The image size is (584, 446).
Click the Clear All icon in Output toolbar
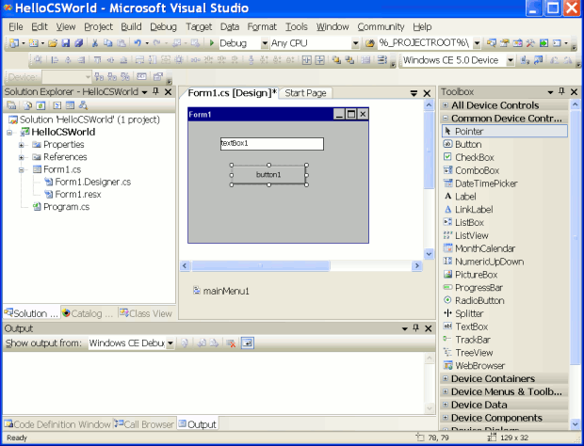[x=231, y=343]
